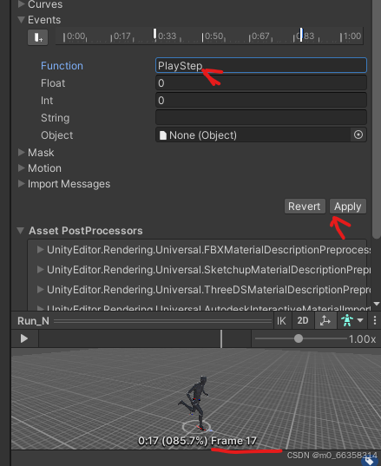
Task: Click the 1:00 mark on event timeline
Action: click(x=351, y=36)
